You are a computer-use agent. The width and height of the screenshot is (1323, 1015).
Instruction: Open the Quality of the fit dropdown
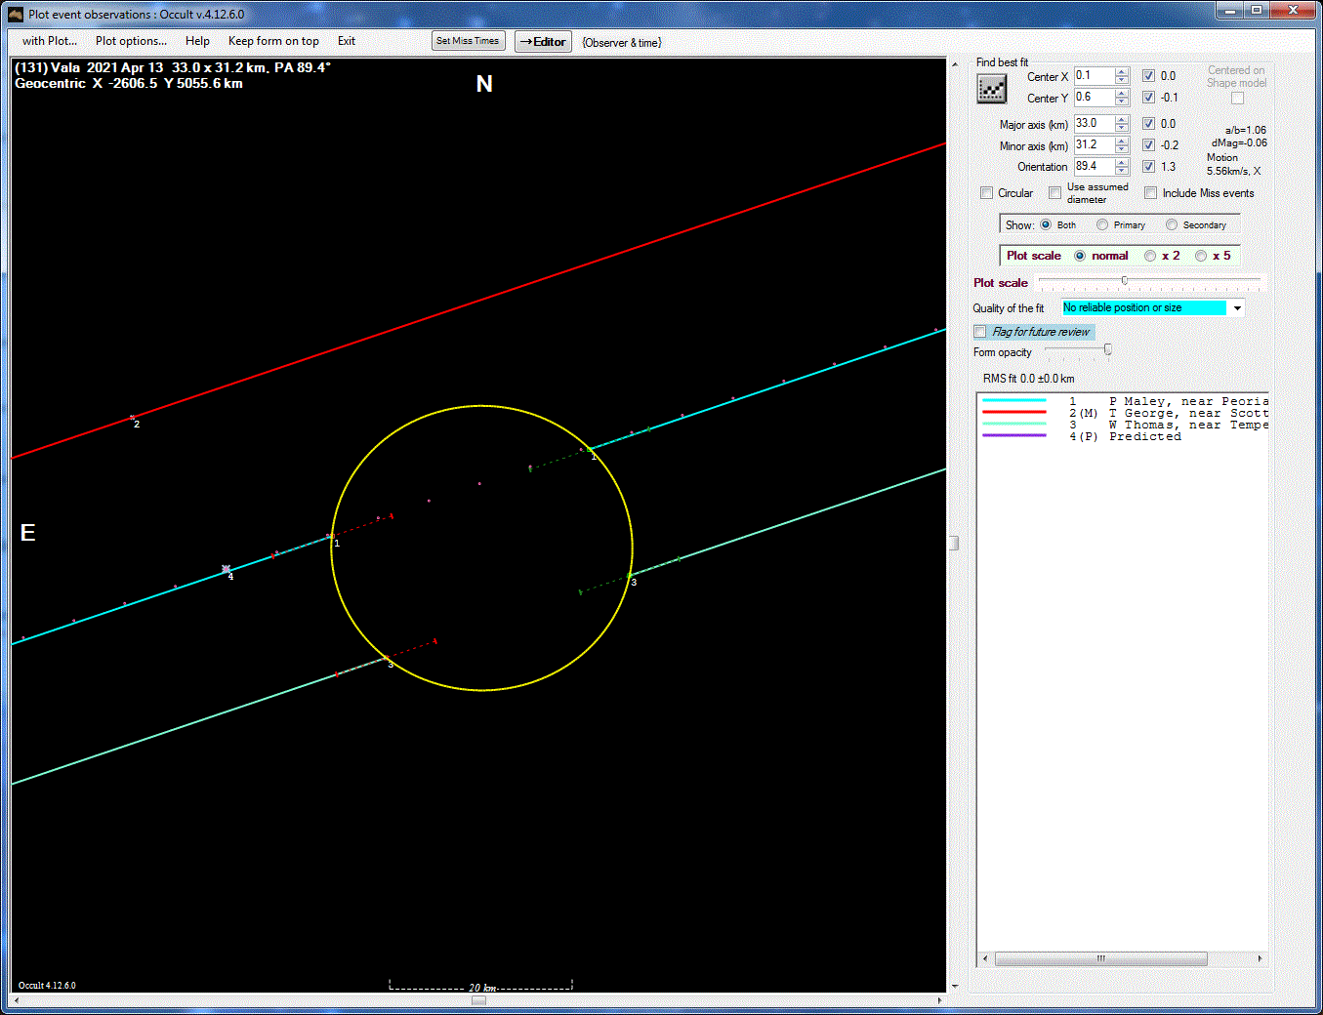click(x=1237, y=308)
